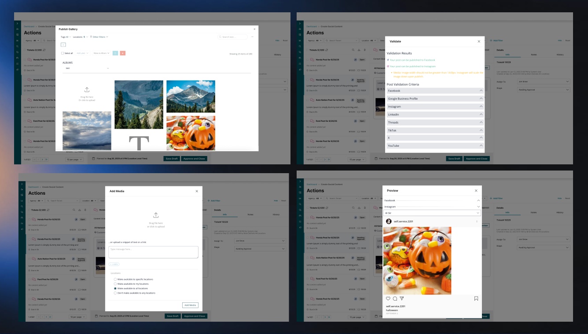Click the upload arrow icon in Add Media
This screenshot has height=334, width=588.
(156, 215)
